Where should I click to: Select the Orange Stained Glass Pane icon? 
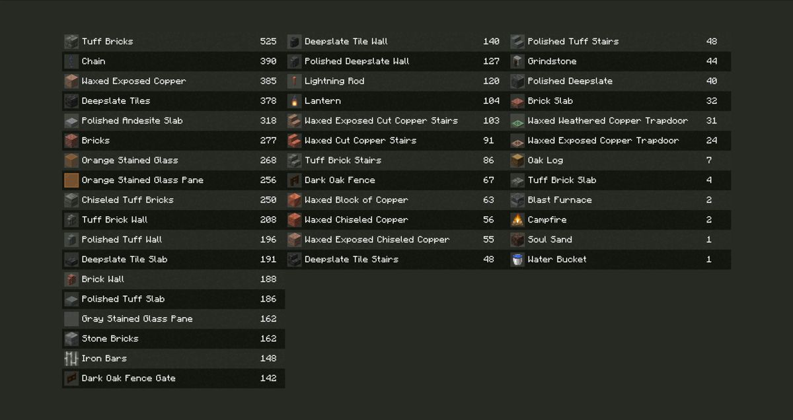(71, 180)
